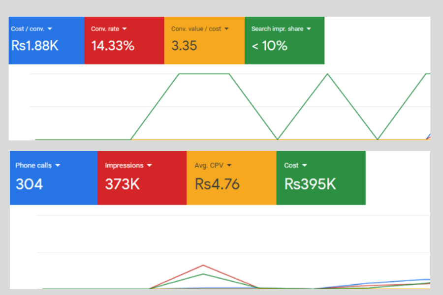This screenshot has width=443, height=295.
Task: Select the yellow Conv. value / cost card
Action: 204,40
